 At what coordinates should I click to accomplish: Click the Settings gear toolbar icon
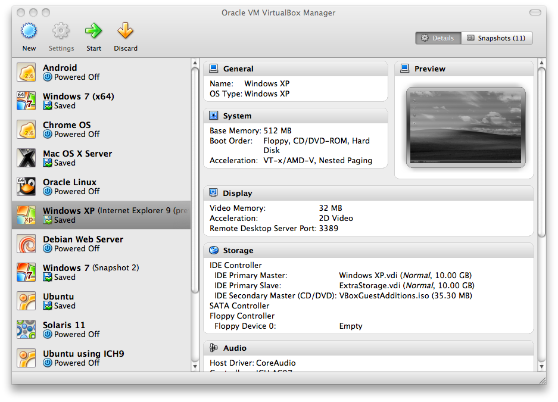[x=61, y=31]
